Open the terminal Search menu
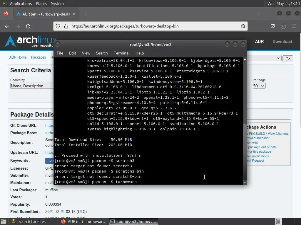Screen dimensions: 301x225 102,53
